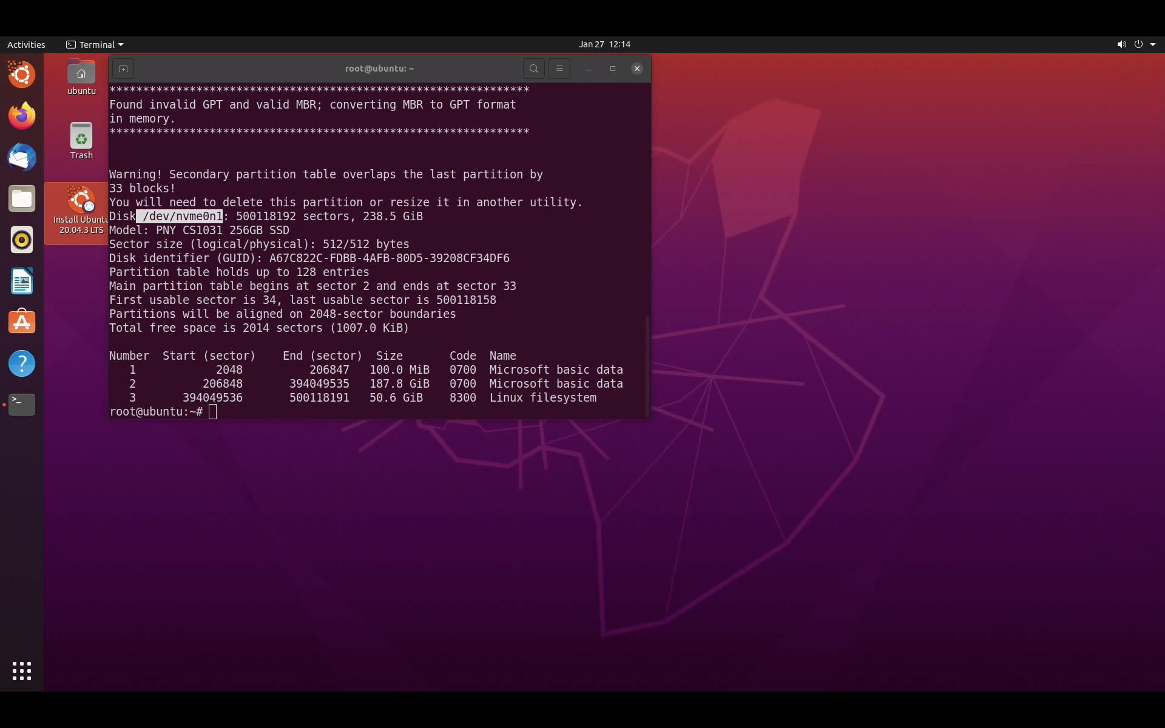Open Ubuntu Software store
1165x728 pixels.
click(22, 322)
